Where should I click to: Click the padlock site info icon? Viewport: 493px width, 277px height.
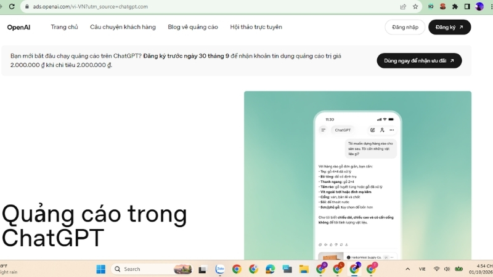point(27,7)
